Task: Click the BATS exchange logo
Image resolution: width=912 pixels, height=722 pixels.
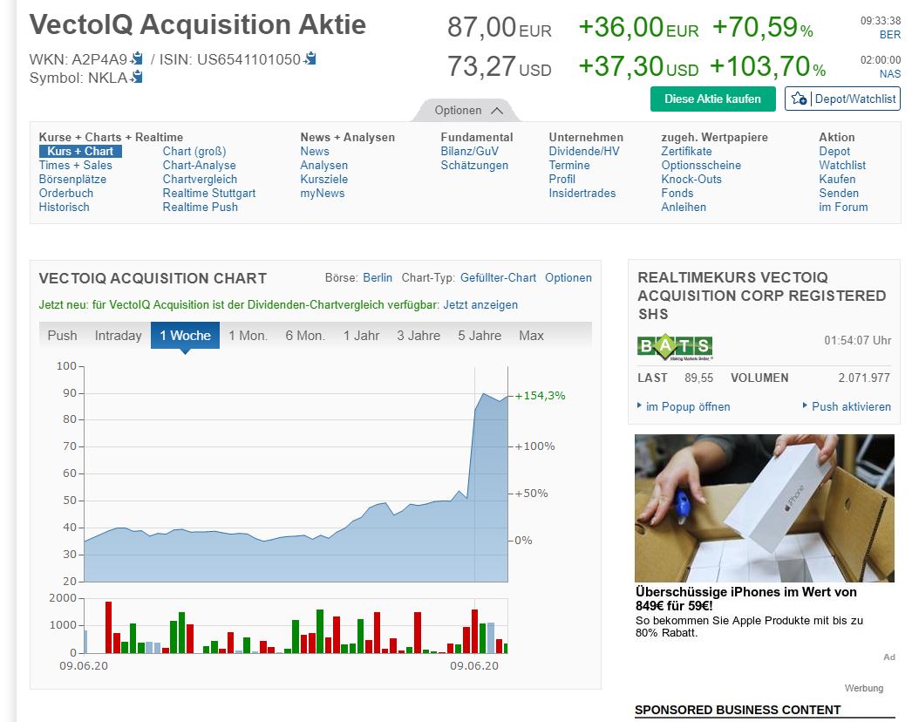Action: [x=674, y=346]
